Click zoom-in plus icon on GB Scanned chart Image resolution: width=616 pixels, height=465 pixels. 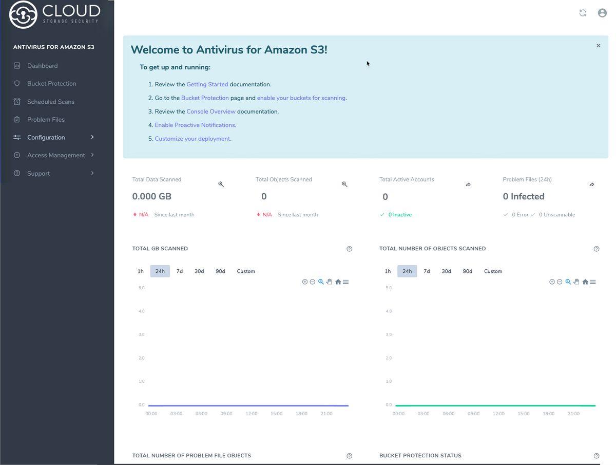click(x=305, y=282)
